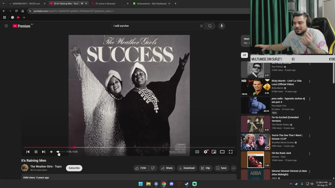This screenshot has height=188, width=335.
Task: Run search with the magnifier button
Action: click(210, 26)
